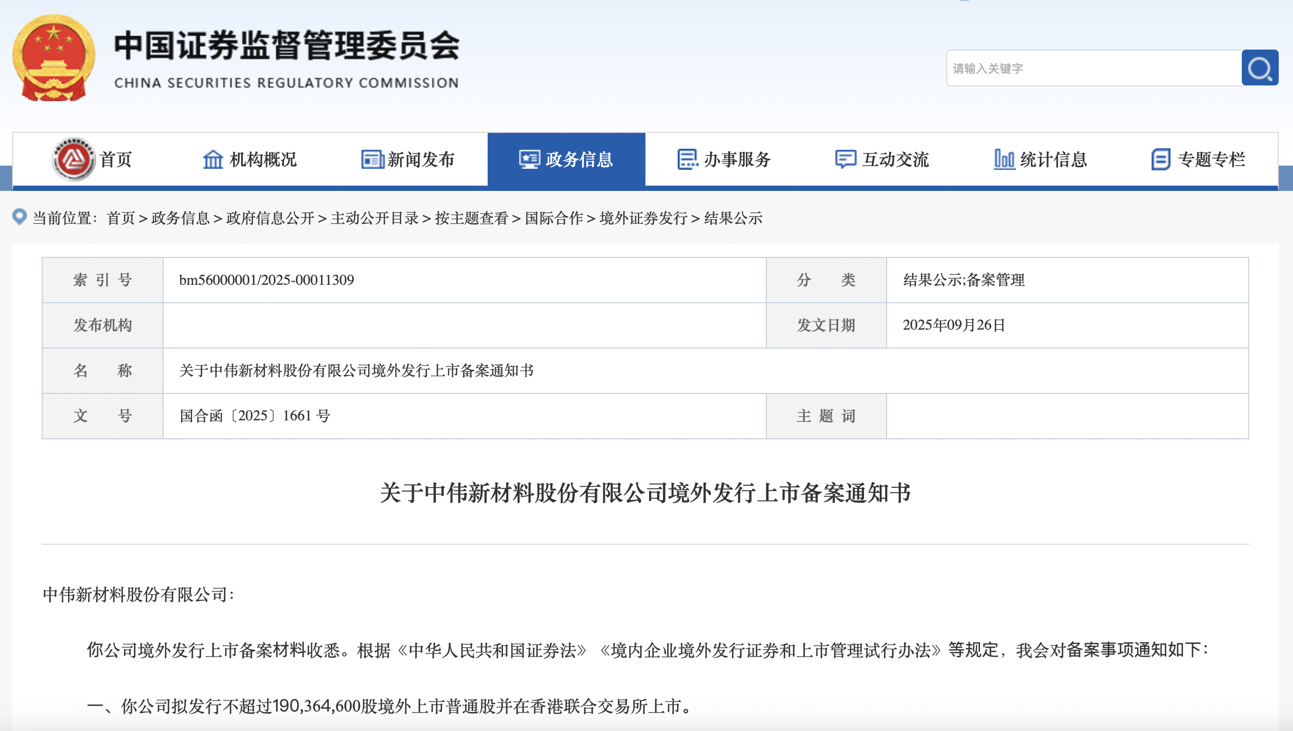Click the monitor icon for 政务信息

[x=529, y=159]
